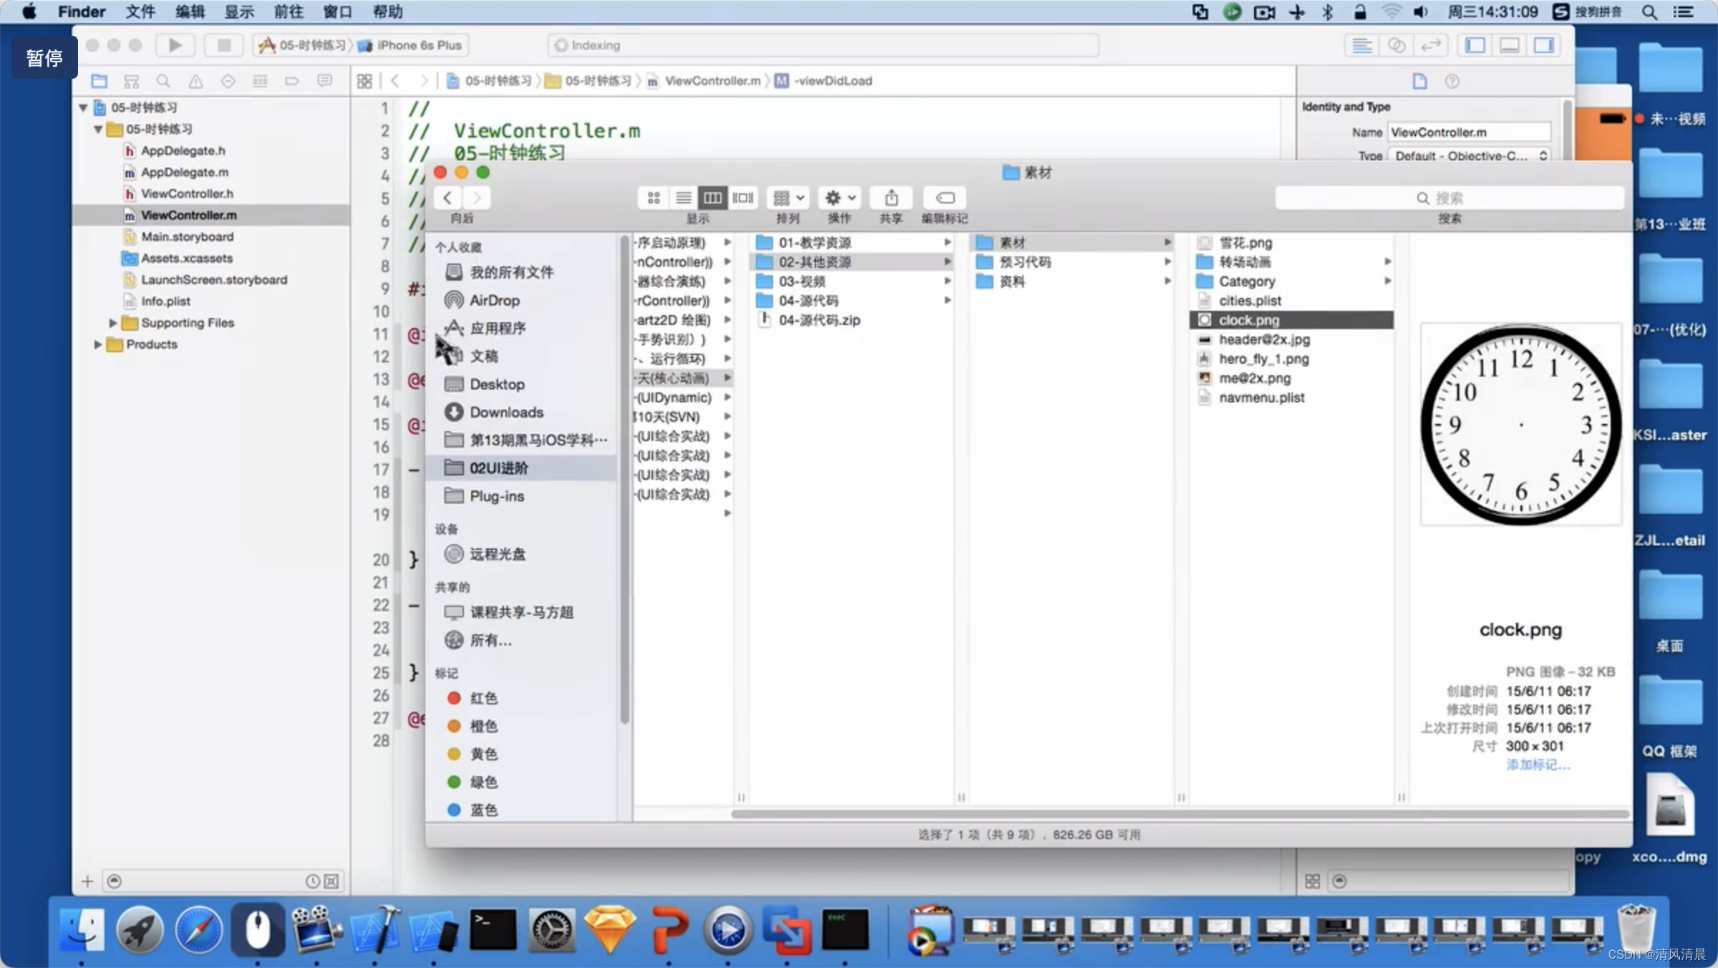Open the Xcode search navigator magnifier icon
The height and width of the screenshot is (968, 1718).
point(163,81)
